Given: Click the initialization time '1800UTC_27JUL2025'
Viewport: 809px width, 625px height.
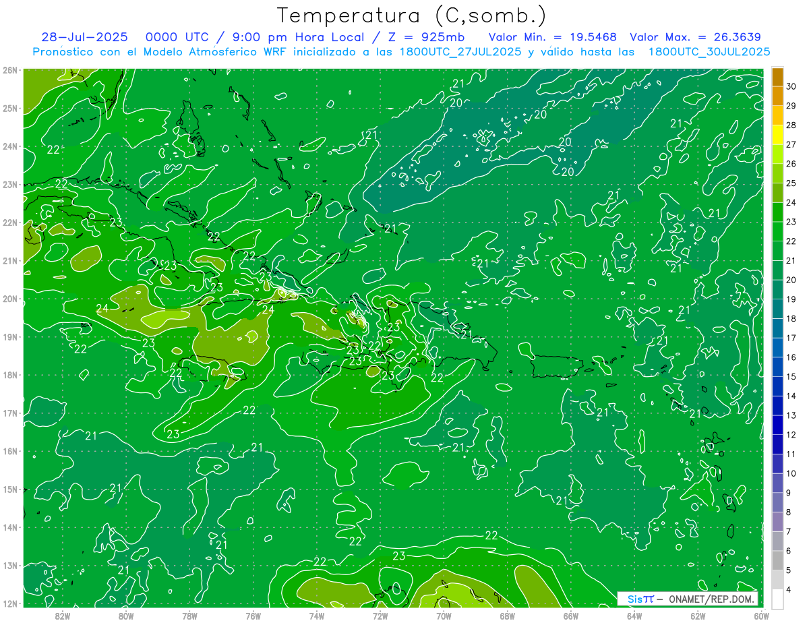Looking at the screenshot, I should (460, 51).
